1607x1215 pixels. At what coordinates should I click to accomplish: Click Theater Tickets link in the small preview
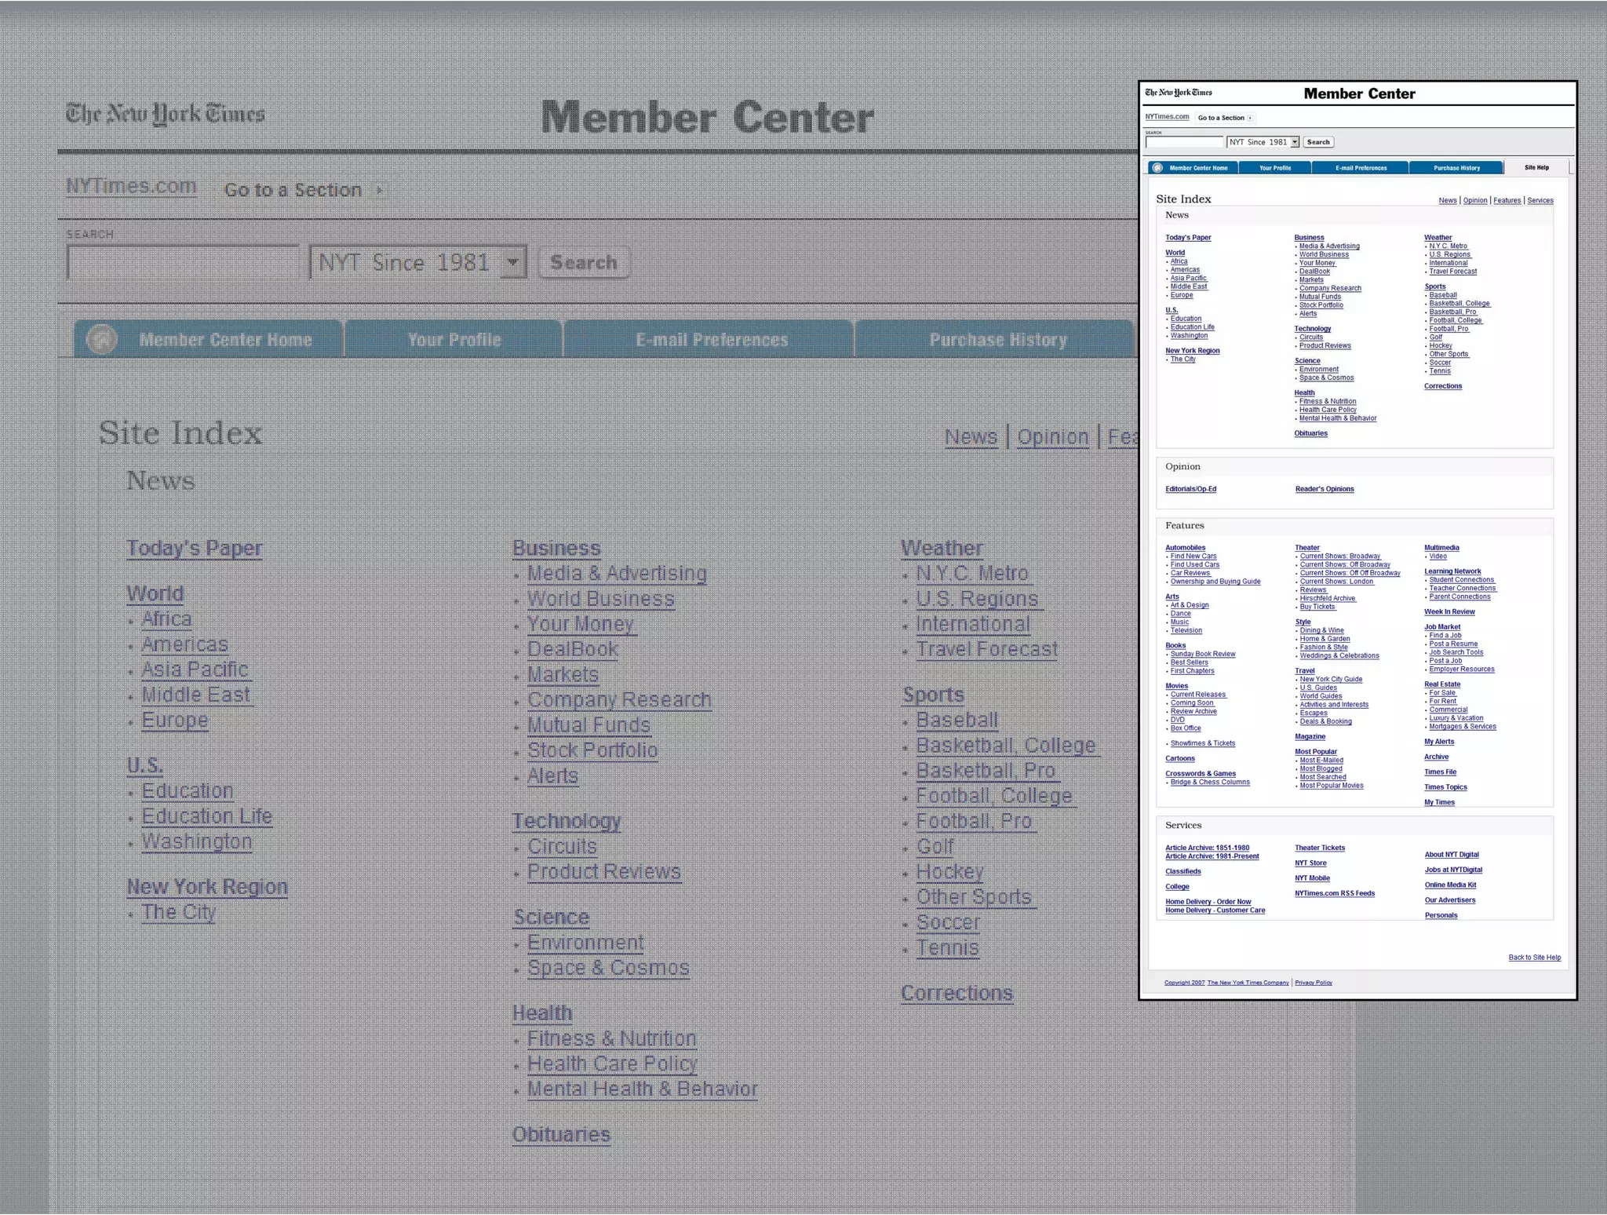[x=1320, y=848]
